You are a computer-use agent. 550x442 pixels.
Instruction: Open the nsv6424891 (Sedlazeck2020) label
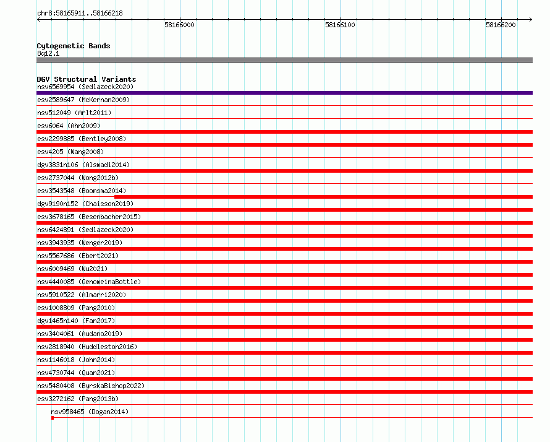[x=85, y=230]
